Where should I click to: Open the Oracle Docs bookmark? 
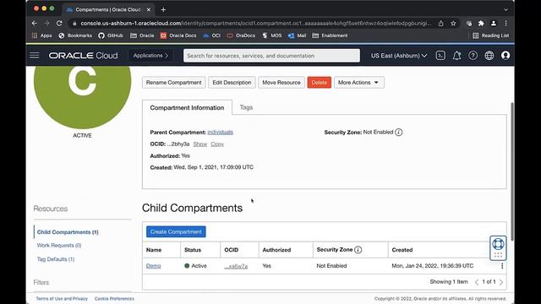click(x=178, y=35)
